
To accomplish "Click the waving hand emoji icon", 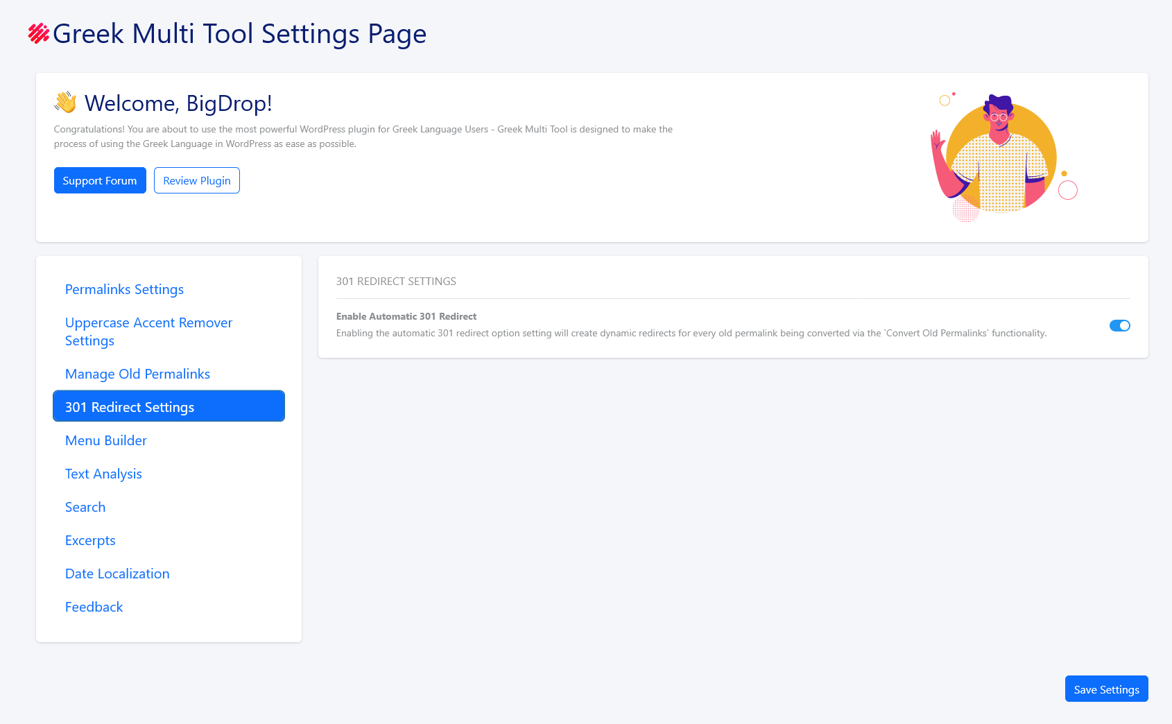I will (66, 103).
